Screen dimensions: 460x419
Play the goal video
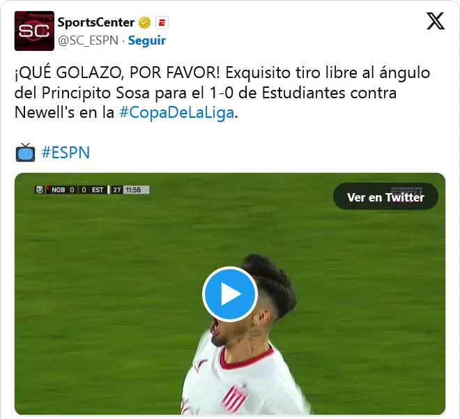click(x=230, y=294)
